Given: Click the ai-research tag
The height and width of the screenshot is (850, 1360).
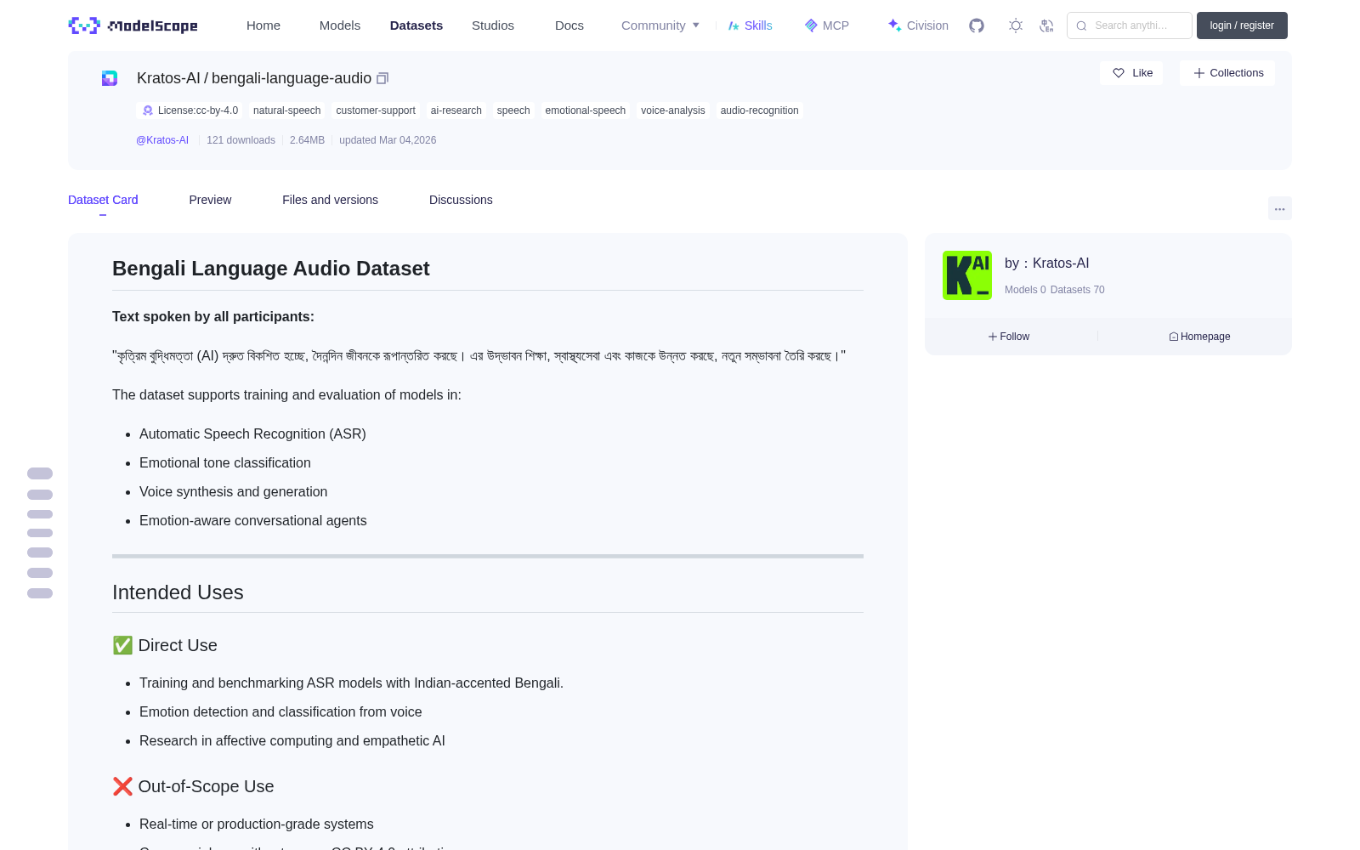Looking at the screenshot, I should click(456, 110).
